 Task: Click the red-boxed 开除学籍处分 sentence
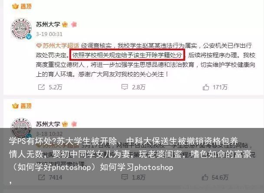[127, 55]
